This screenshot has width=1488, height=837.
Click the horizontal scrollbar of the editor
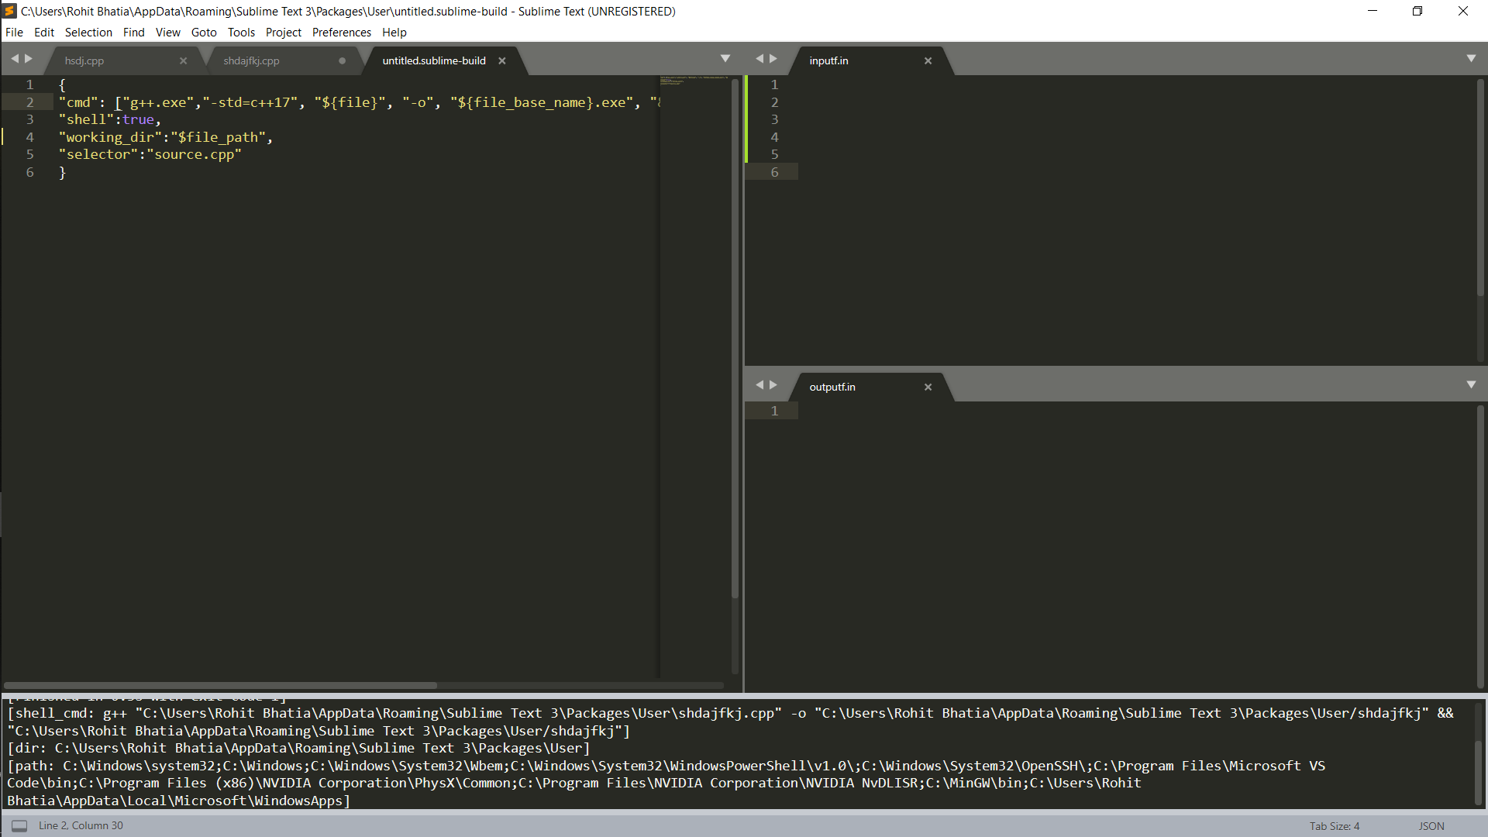[221, 686]
